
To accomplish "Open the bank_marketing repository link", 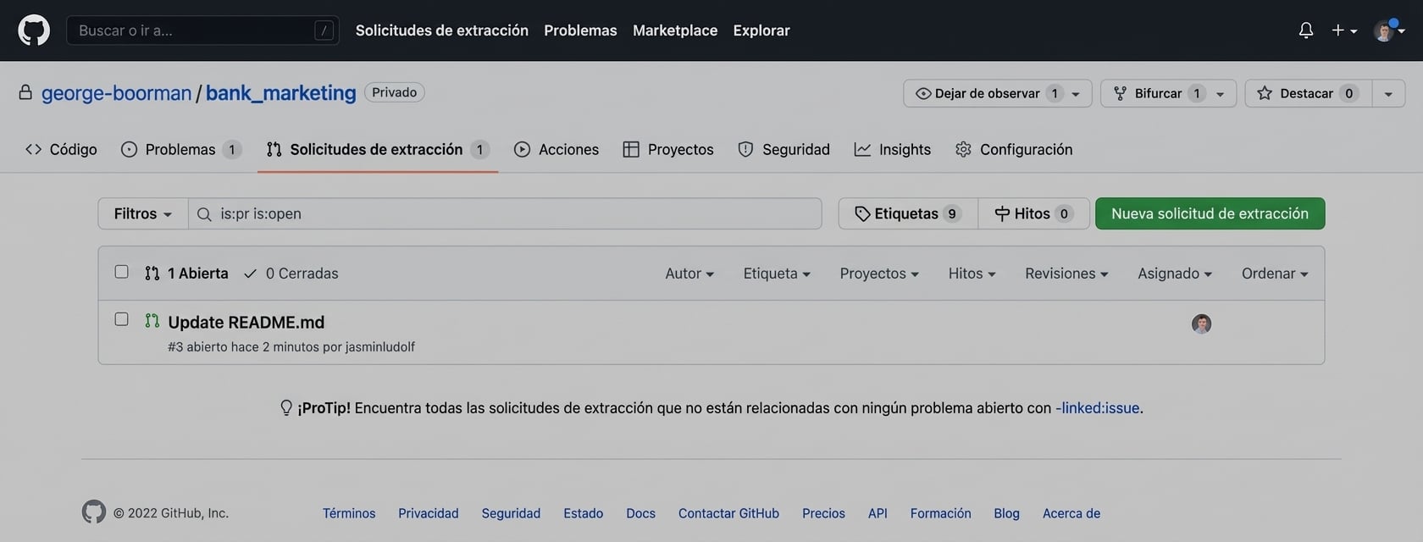I will point(280,92).
